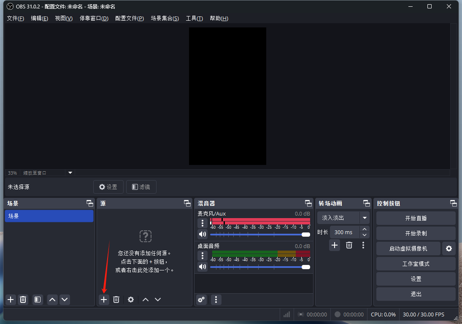462x324 pixels.
Task: Mute the 桌面音频 speaker icon
Action: click(x=203, y=267)
